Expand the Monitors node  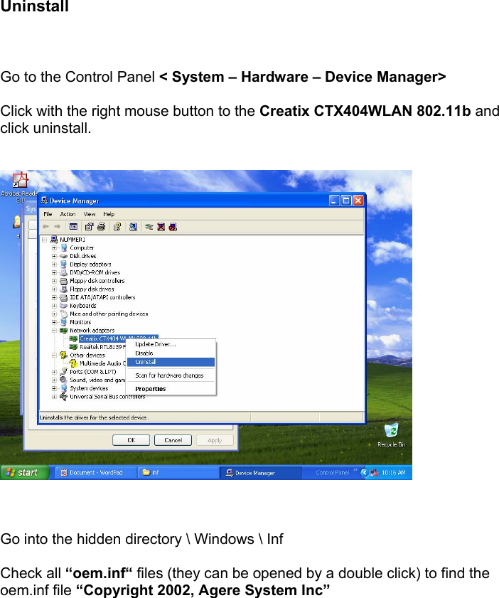54,322
